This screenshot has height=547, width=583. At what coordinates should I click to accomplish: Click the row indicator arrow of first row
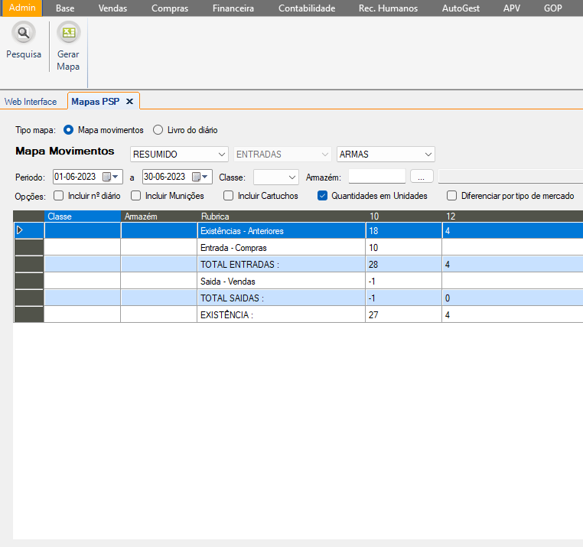click(x=20, y=230)
